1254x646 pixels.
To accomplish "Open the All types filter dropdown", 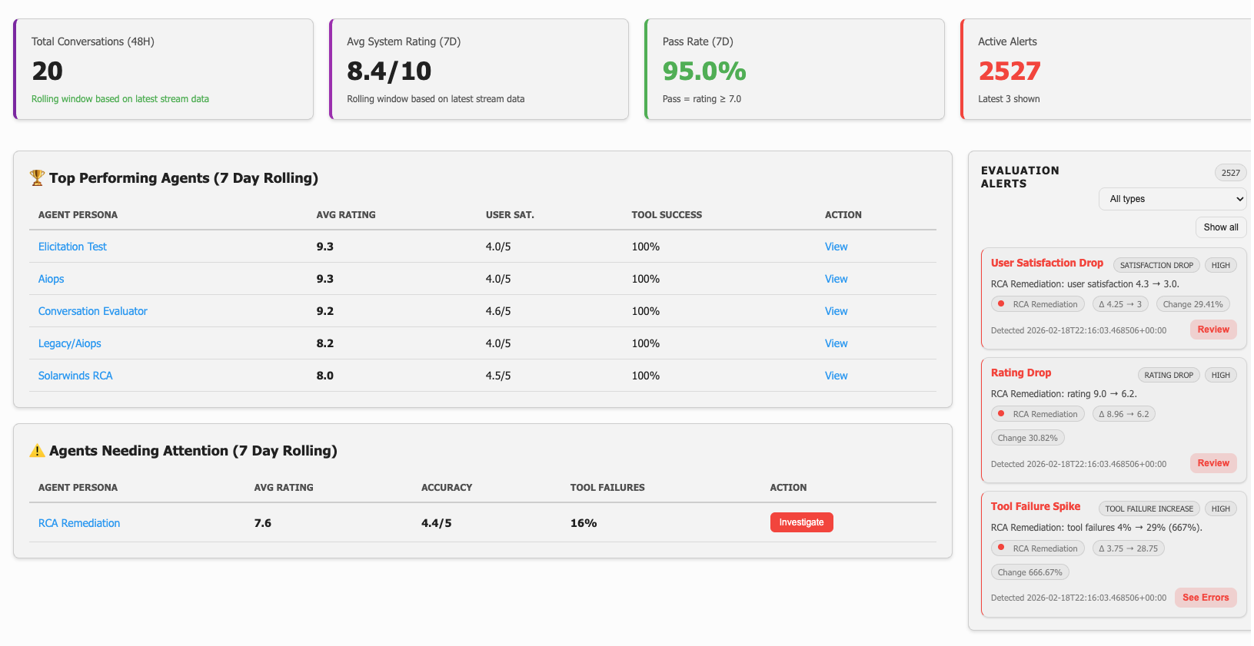I will tap(1172, 199).
